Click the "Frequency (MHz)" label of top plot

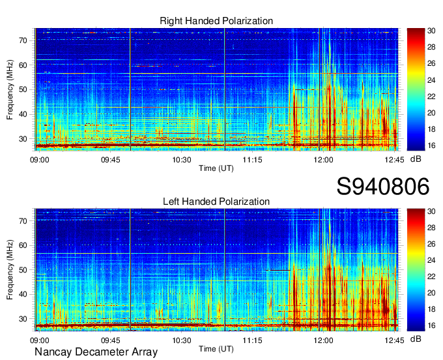(x=10, y=89)
